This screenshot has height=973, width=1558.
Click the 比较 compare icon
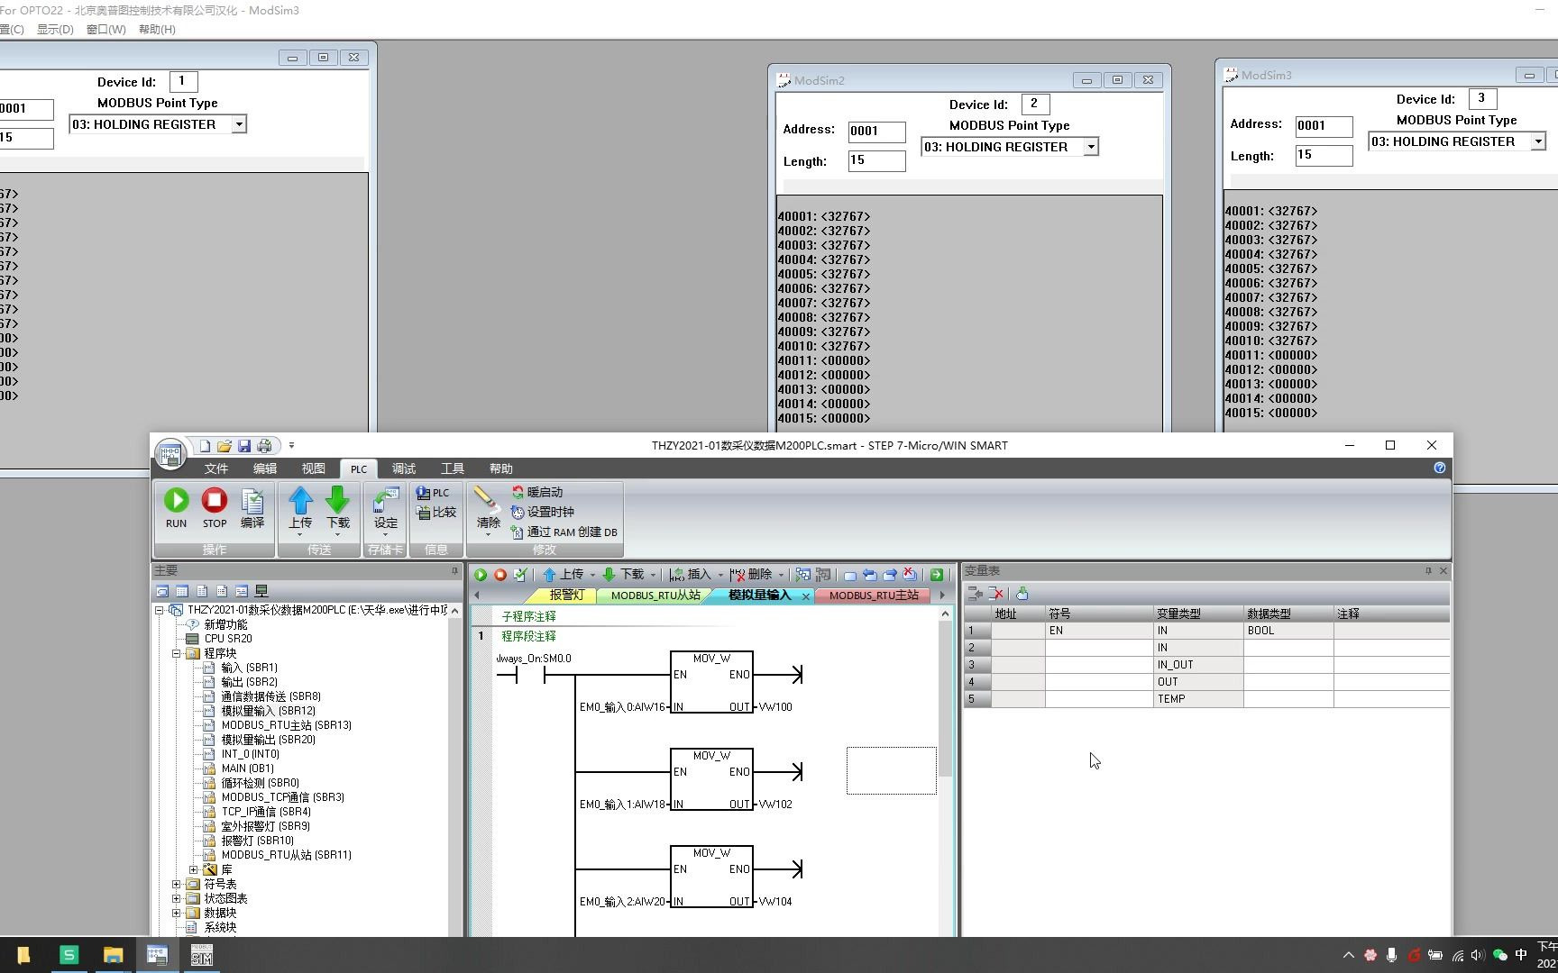[435, 513]
